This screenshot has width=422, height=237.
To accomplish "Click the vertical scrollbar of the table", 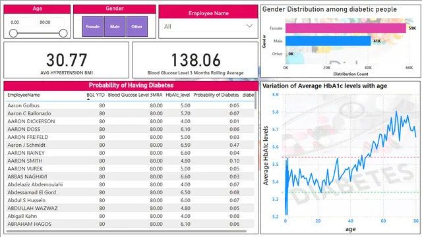I will click(255, 100).
